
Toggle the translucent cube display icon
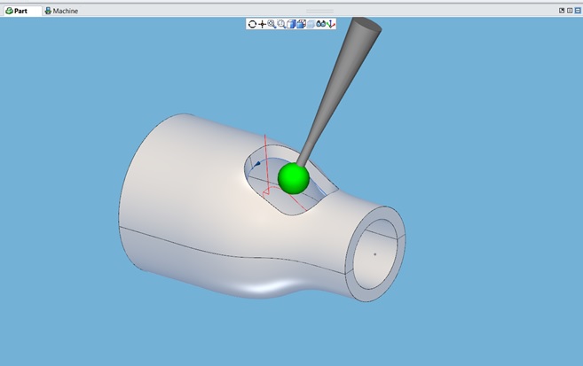[311, 24]
